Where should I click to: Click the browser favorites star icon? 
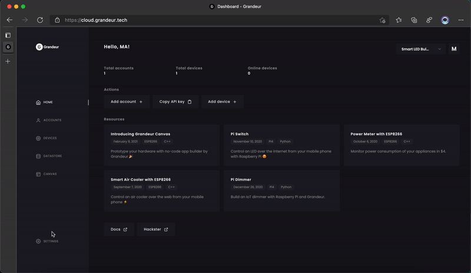click(399, 20)
